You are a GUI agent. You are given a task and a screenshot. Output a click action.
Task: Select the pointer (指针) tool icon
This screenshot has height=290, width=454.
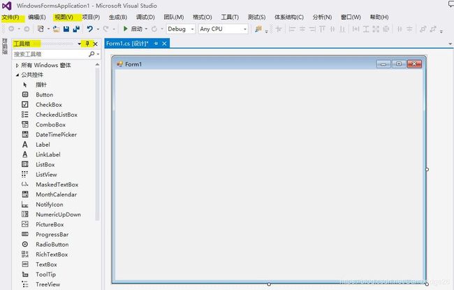click(x=25, y=85)
